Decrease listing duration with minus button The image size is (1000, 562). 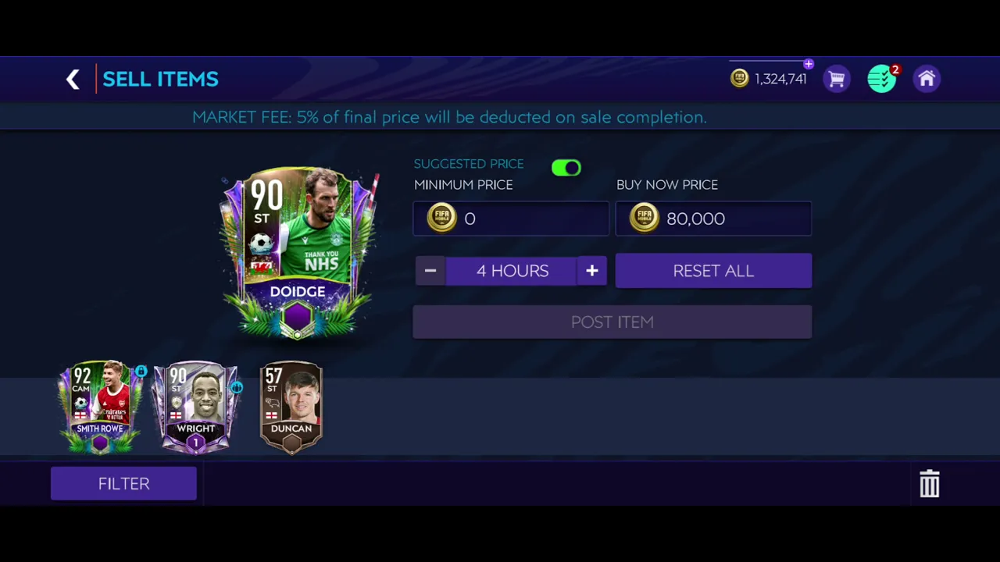click(430, 271)
